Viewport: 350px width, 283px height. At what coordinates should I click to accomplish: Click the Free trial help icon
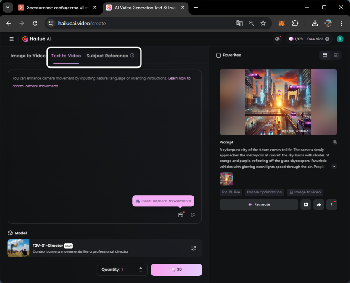pos(327,39)
